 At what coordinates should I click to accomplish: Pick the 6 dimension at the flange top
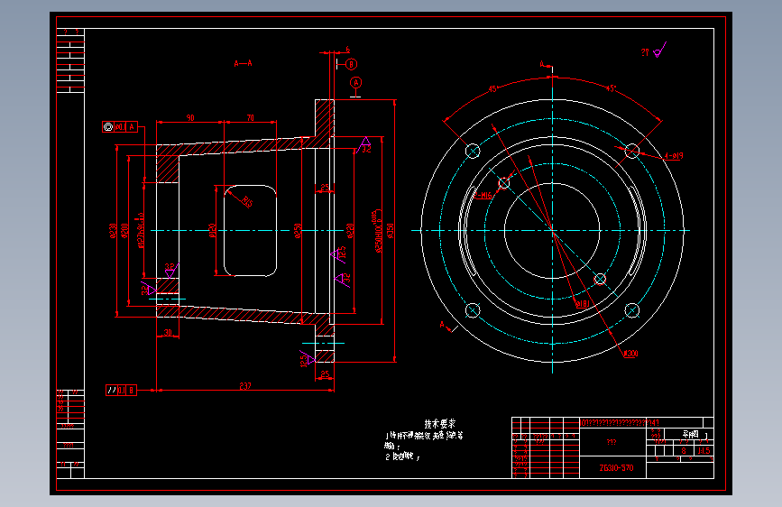pos(347,50)
